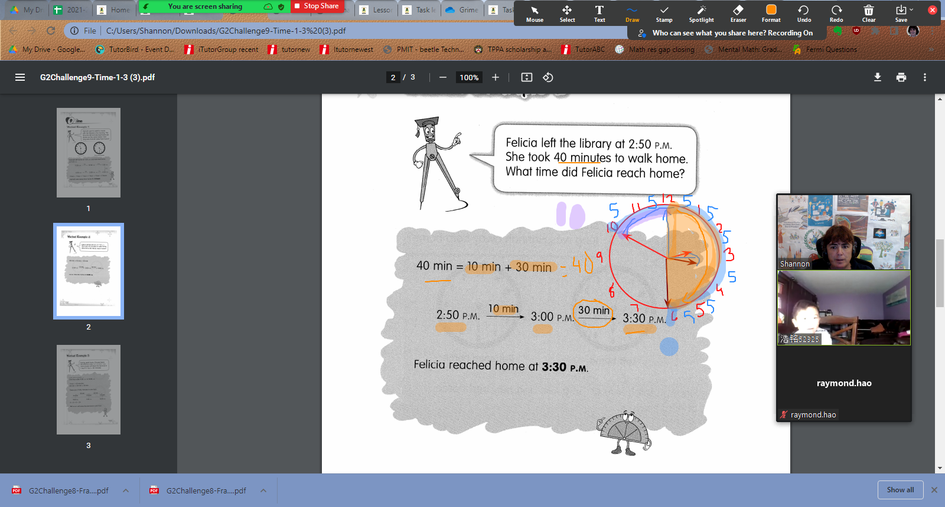The width and height of the screenshot is (945, 507).
Task: Expand second G2Challenge8-Fra download options
Action: tap(263, 490)
